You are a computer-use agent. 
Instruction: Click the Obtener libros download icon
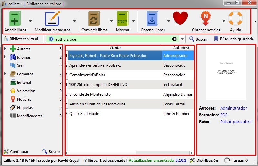point(153,19)
